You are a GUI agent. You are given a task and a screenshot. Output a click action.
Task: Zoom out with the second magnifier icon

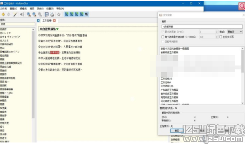[34, 14]
